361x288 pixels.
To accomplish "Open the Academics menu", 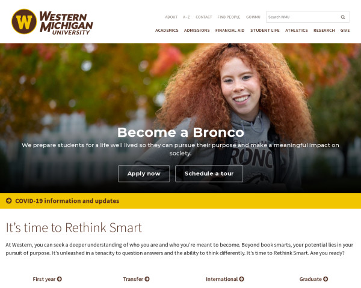I will coord(167,31).
